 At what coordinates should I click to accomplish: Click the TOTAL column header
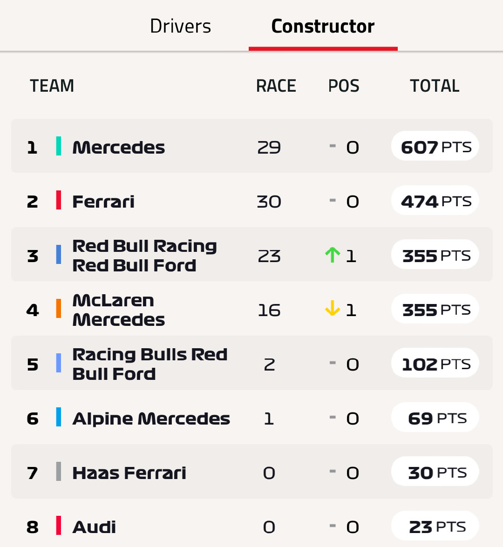pos(435,86)
